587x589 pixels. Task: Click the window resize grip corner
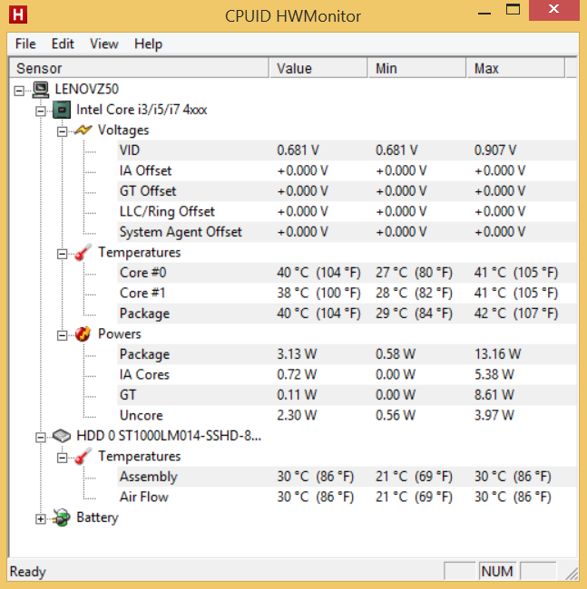point(572,574)
